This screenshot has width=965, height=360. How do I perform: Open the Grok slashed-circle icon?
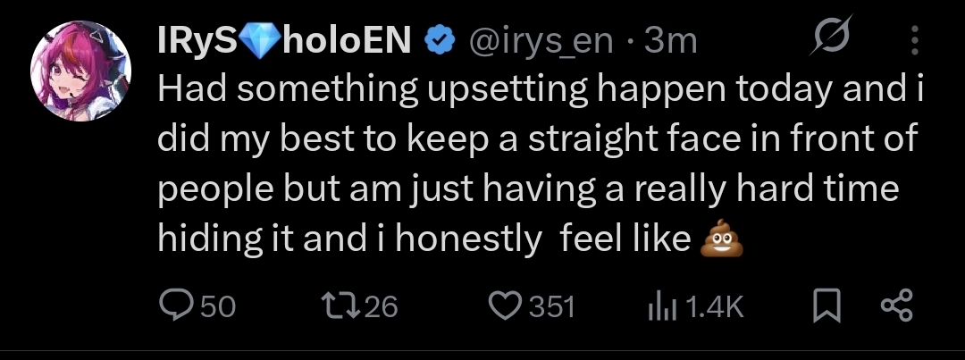click(829, 40)
